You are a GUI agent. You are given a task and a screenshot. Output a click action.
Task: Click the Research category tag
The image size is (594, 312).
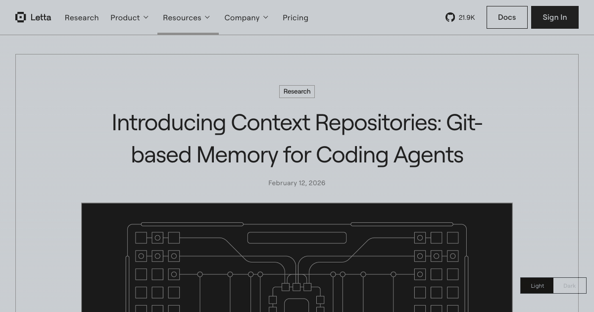tap(297, 92)
